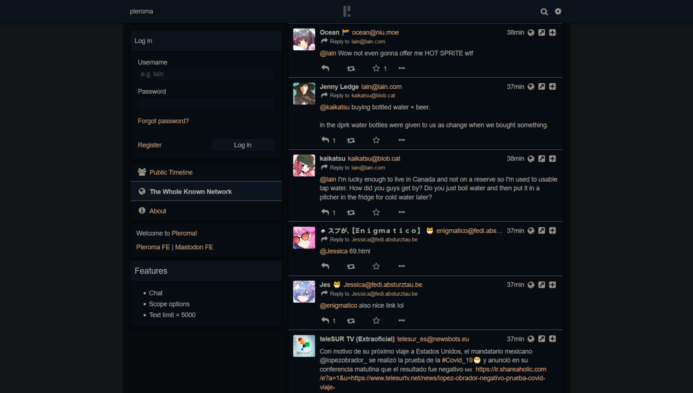Open settings gear icon in top bar

coord(558,11)
